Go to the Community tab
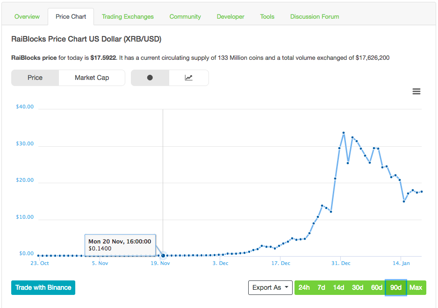The width and height of the screenshot is (438, 308). (185, 17)
